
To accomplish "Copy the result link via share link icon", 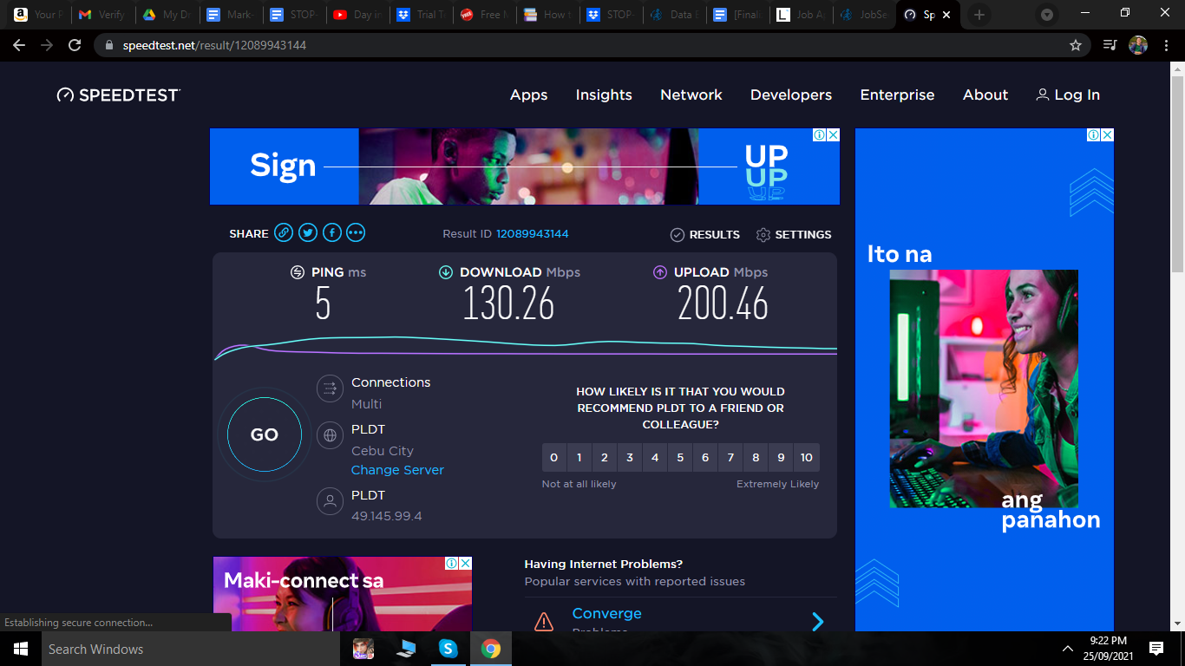I will tap(284, 232).
